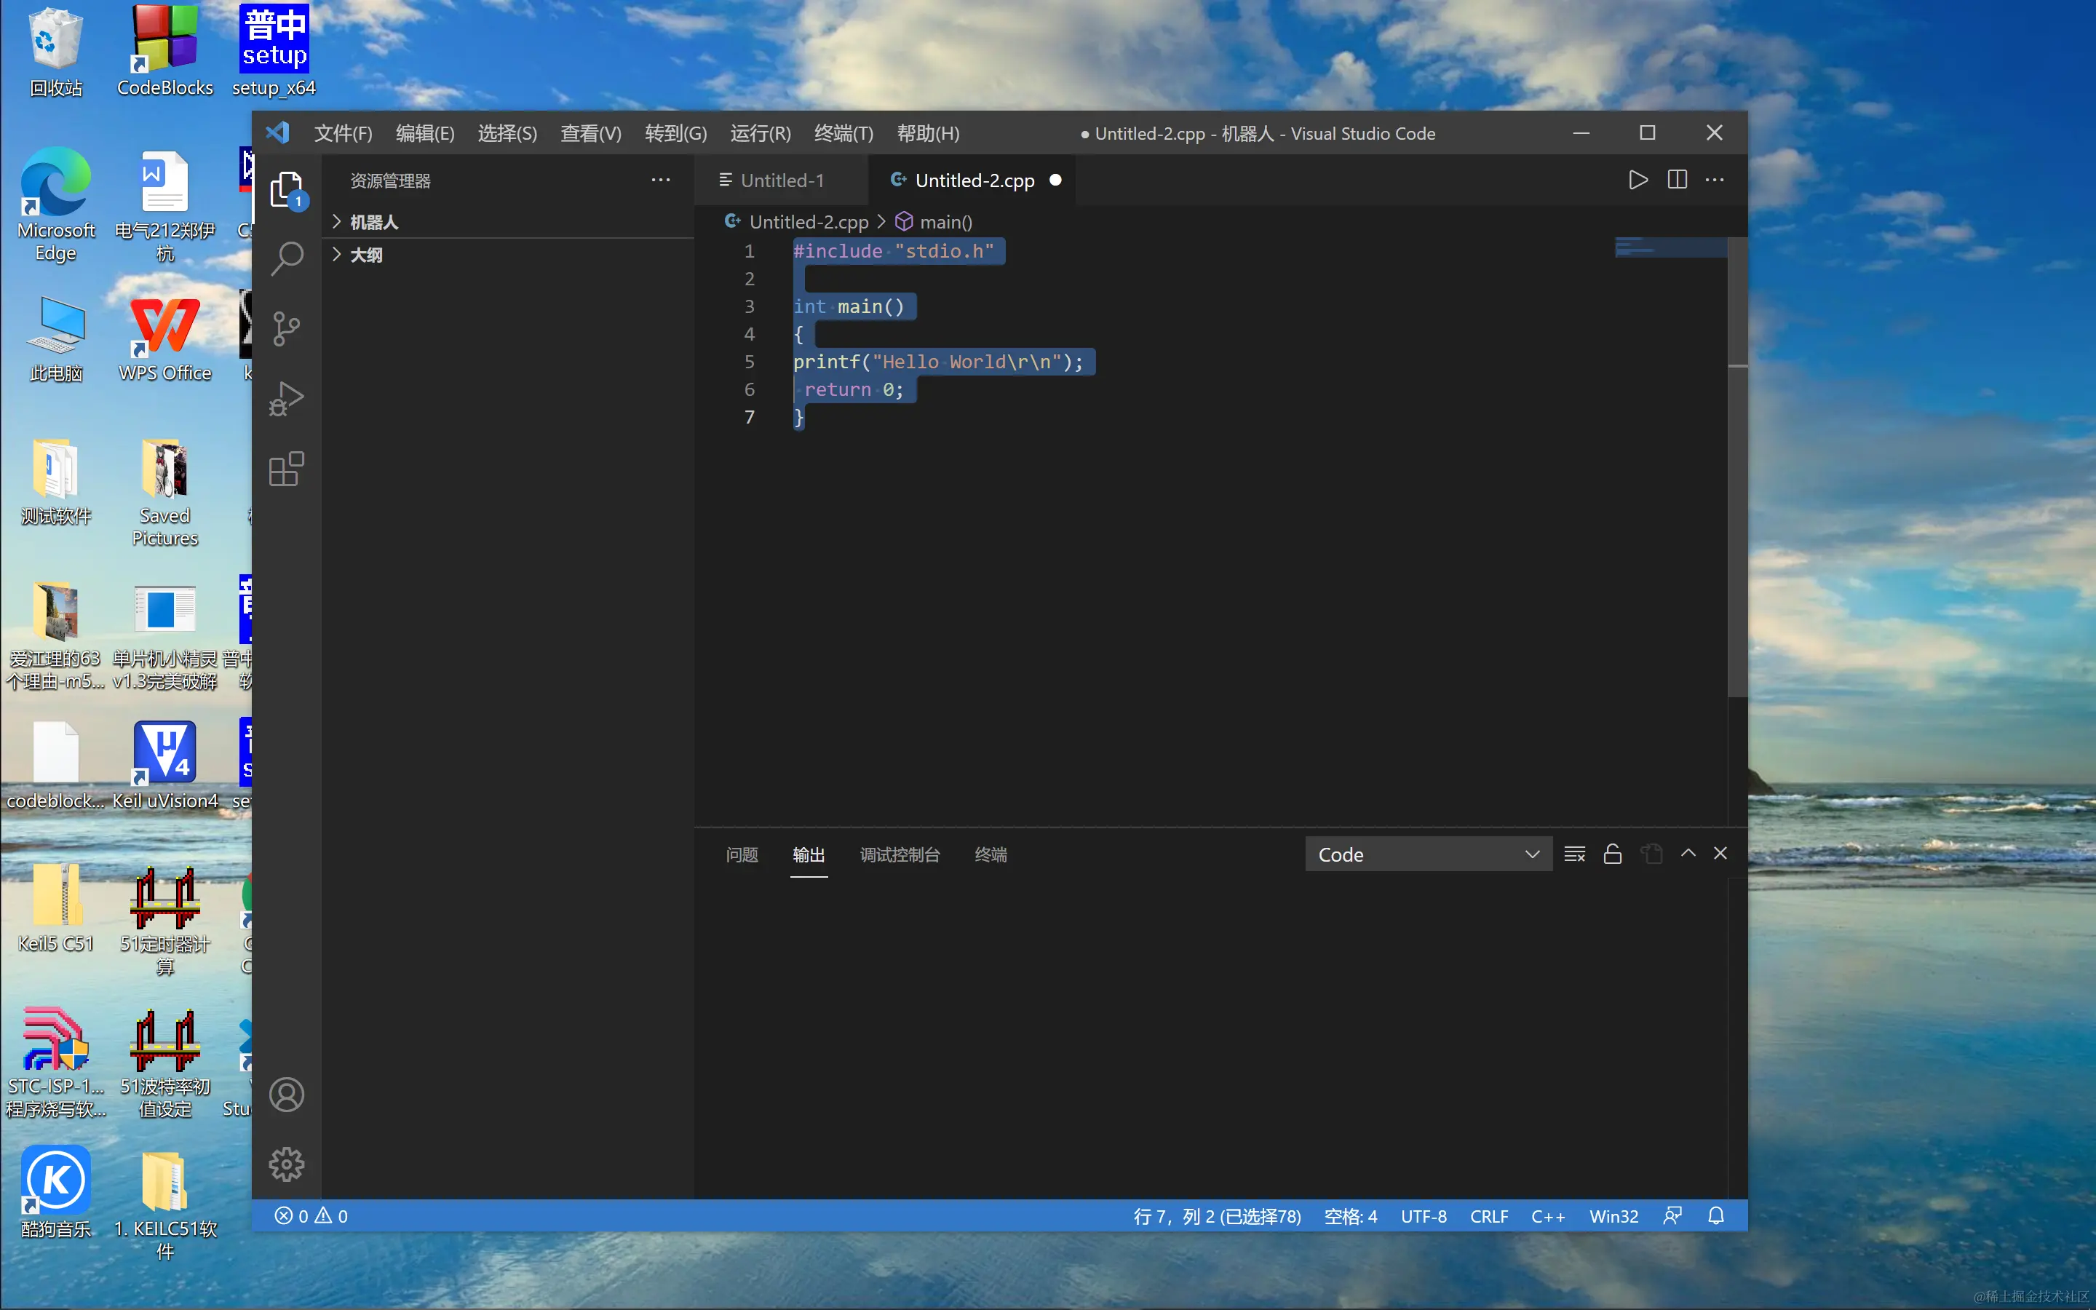
Task: Click the editor minimap scroll slider
Action: click(x=1670, y=247)
